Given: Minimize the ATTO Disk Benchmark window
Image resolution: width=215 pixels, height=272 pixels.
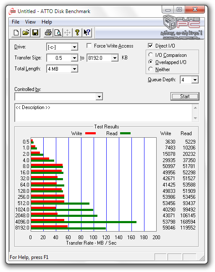Looking at the screenshot, I should (168, 10).
